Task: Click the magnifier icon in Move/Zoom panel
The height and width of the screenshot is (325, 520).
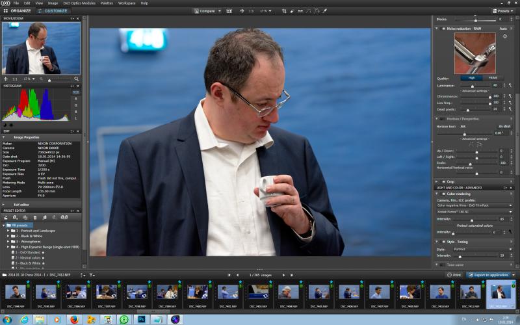Action: click(77, 79)
